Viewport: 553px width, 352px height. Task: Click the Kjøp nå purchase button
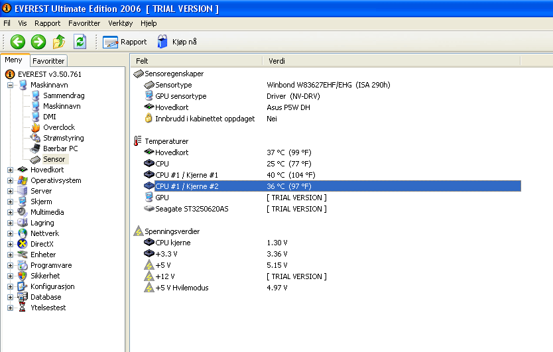[176, 42]
